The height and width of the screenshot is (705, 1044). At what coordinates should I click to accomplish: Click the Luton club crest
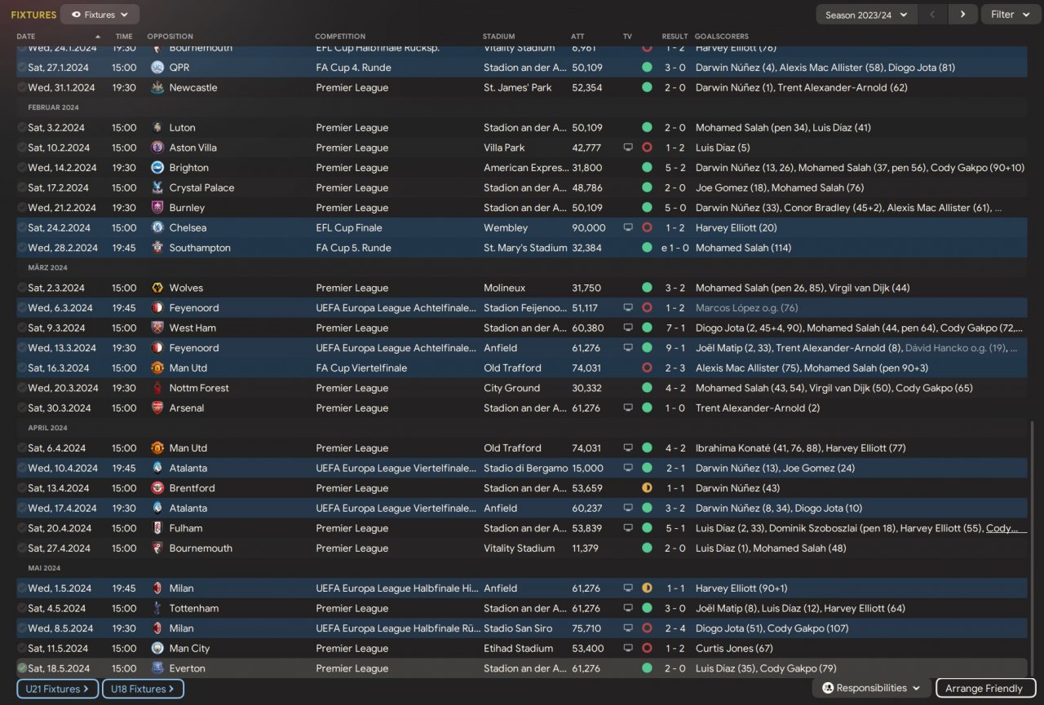point(157,128)
